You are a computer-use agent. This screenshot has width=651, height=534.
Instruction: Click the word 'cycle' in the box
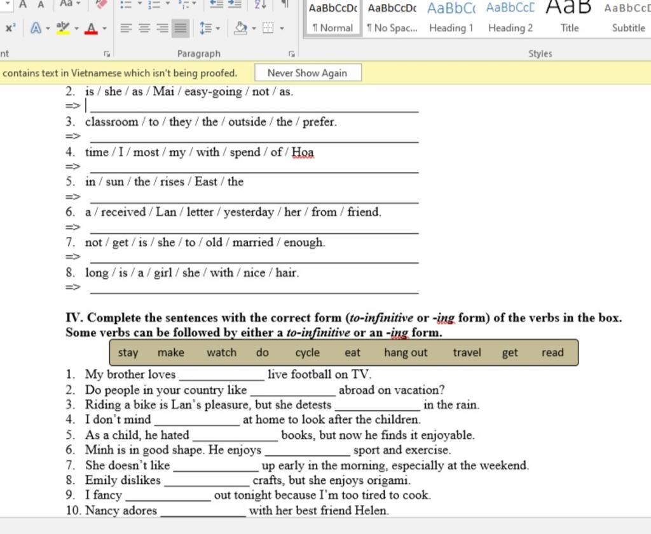tap(308, 353)
